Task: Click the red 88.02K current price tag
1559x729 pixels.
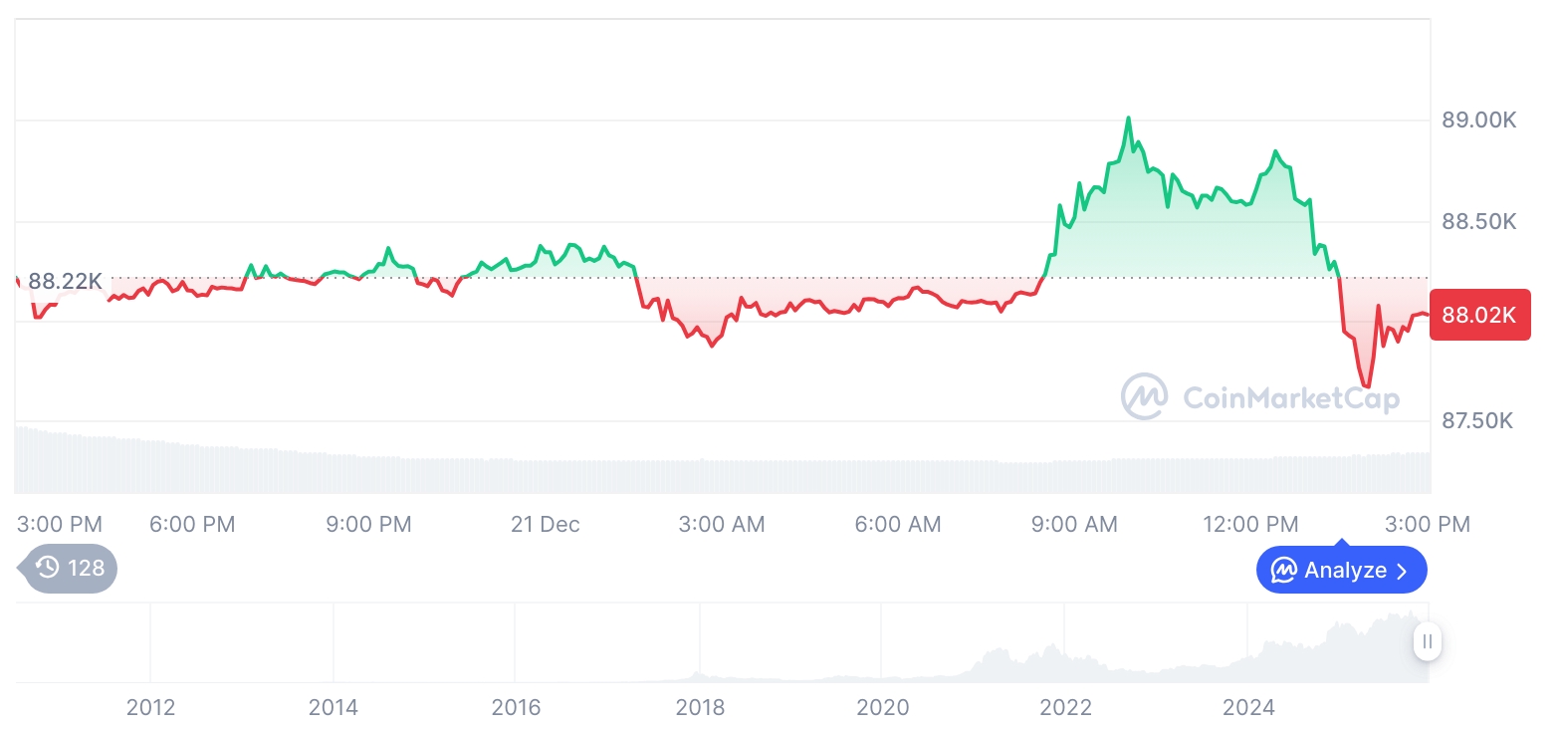Action: [x=1479, y=315]
